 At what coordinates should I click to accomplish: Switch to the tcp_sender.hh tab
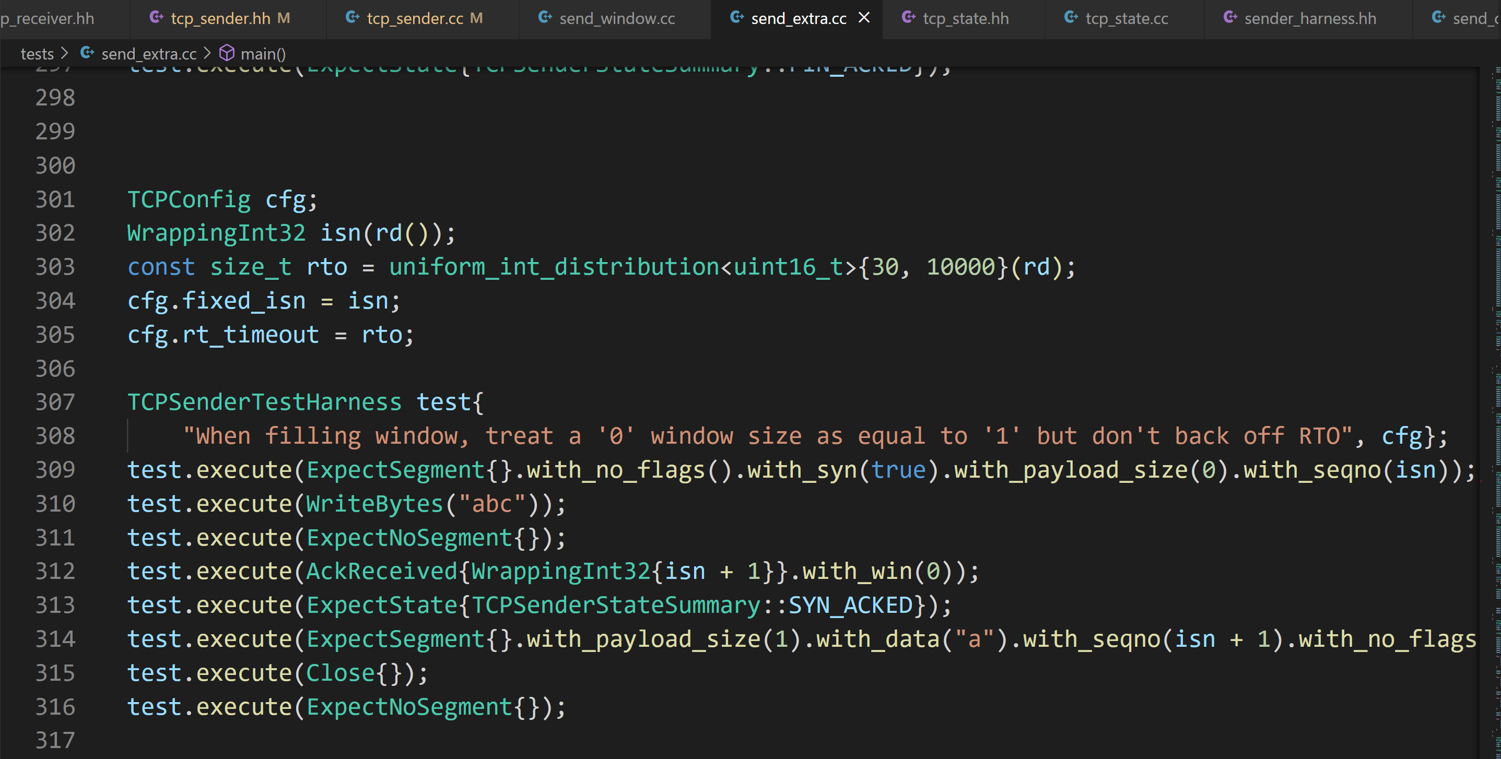(220, 19)
